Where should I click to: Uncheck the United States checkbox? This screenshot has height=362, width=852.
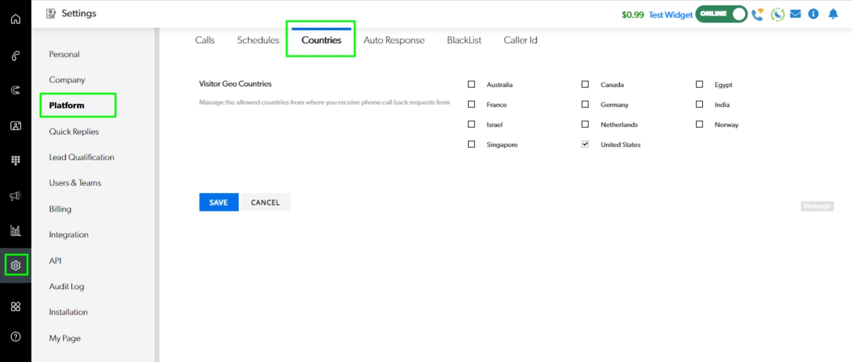point(585,144)
